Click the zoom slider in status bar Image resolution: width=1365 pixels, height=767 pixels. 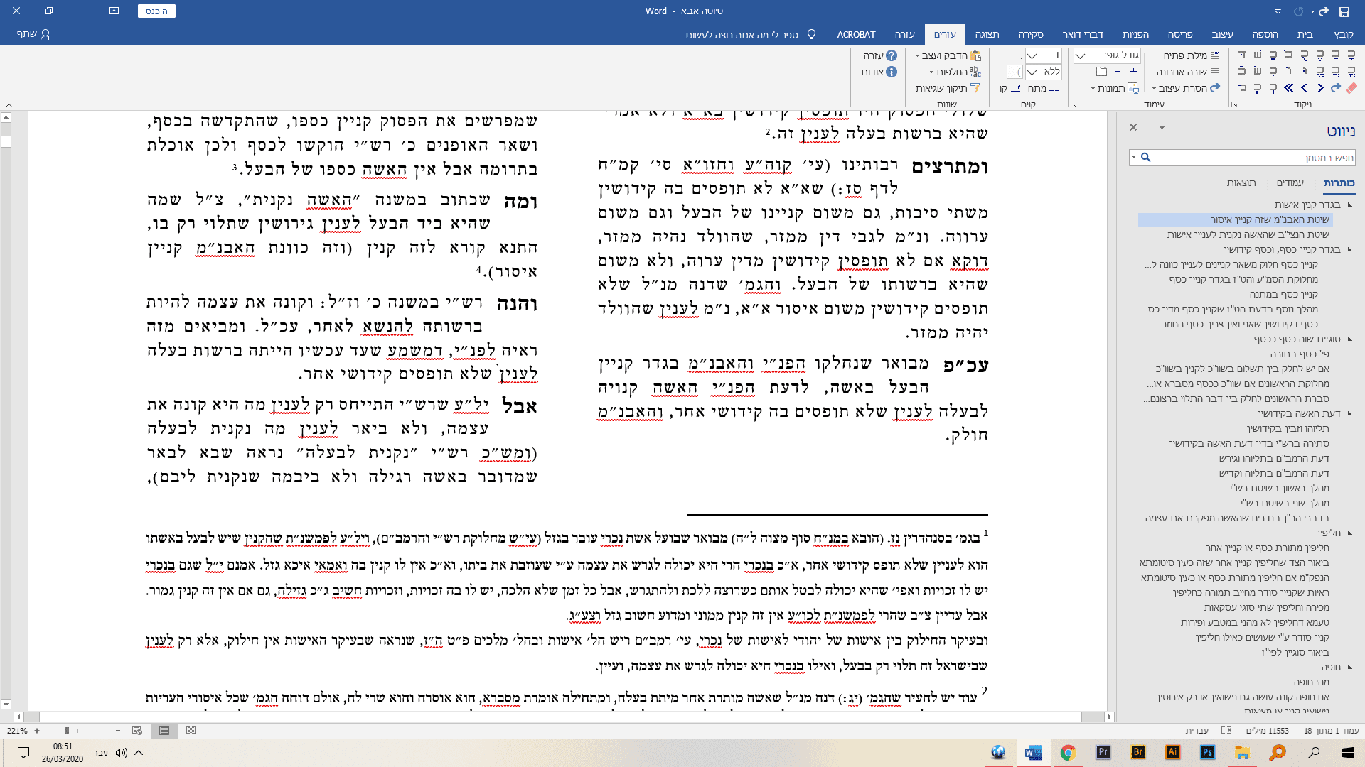pyautogui.click(x=68, y=730)
